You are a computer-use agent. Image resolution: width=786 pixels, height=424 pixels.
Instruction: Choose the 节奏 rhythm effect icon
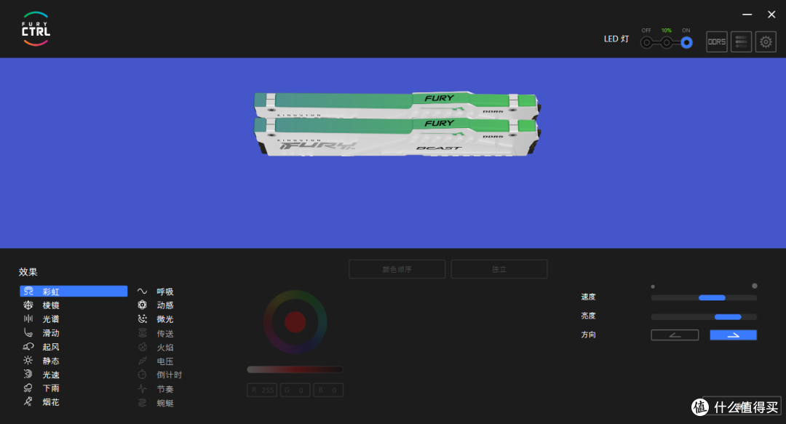tap(143, 388)
